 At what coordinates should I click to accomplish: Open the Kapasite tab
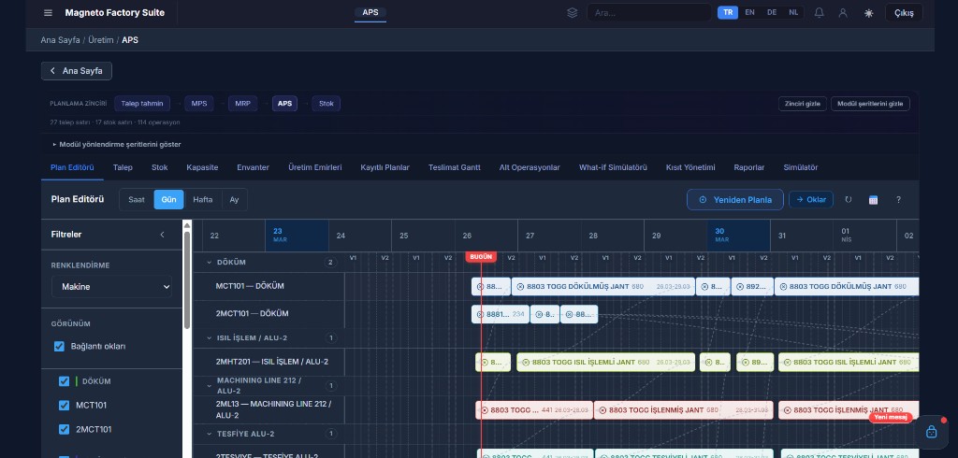pyautogui.click(x=202, y=167)
